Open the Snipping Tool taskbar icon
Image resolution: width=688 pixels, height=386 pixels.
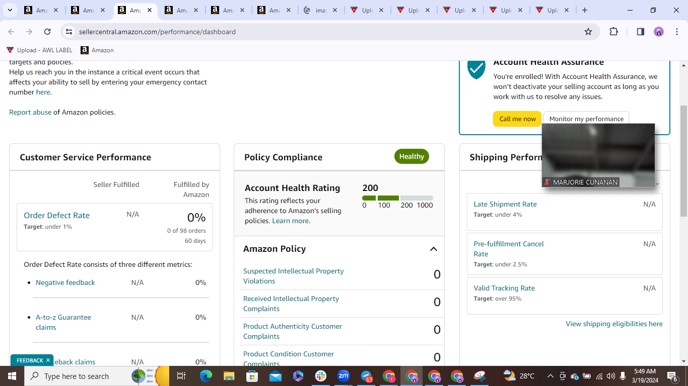pos(480,376)
